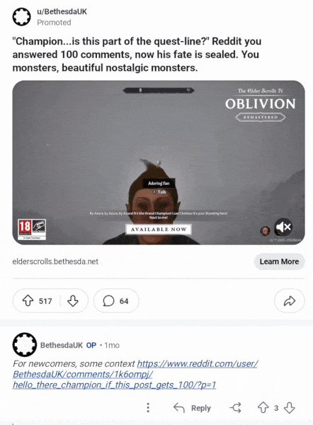Reply to BethesdaUK's comment
This screenshot has height=425, width=313.
tap(192, 408)
